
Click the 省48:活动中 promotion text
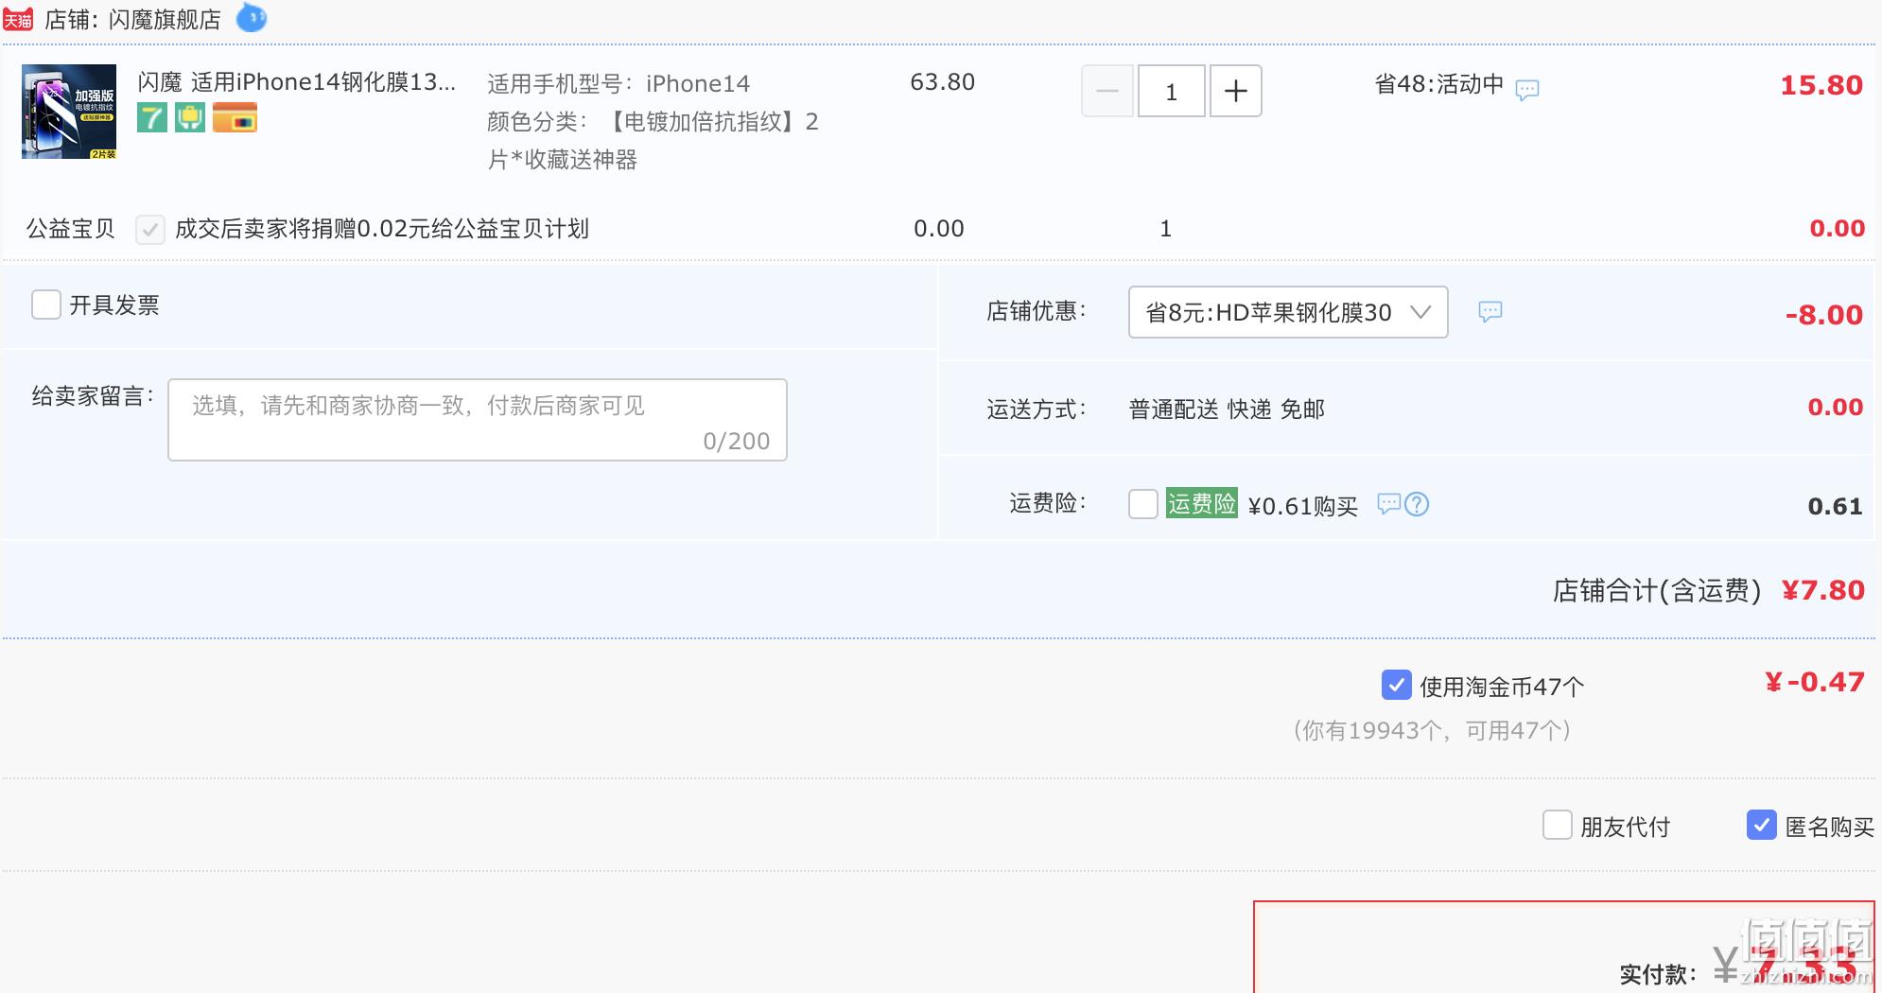tap(1439, 84)
